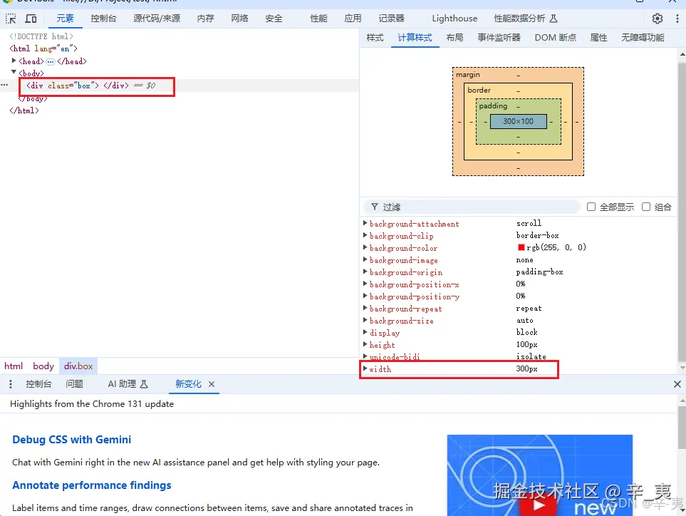Image resolution: width=686 pixels, height=516 pixels.
Task: Open the Debug CSS with Gemini link
Action: (70, 440)
